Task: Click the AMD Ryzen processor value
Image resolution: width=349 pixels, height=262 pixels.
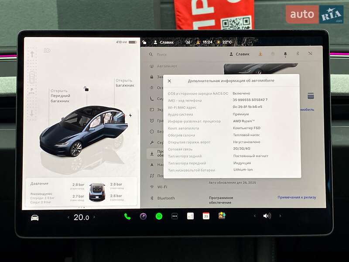Action: pyautogui.click(x=243, y=121)
